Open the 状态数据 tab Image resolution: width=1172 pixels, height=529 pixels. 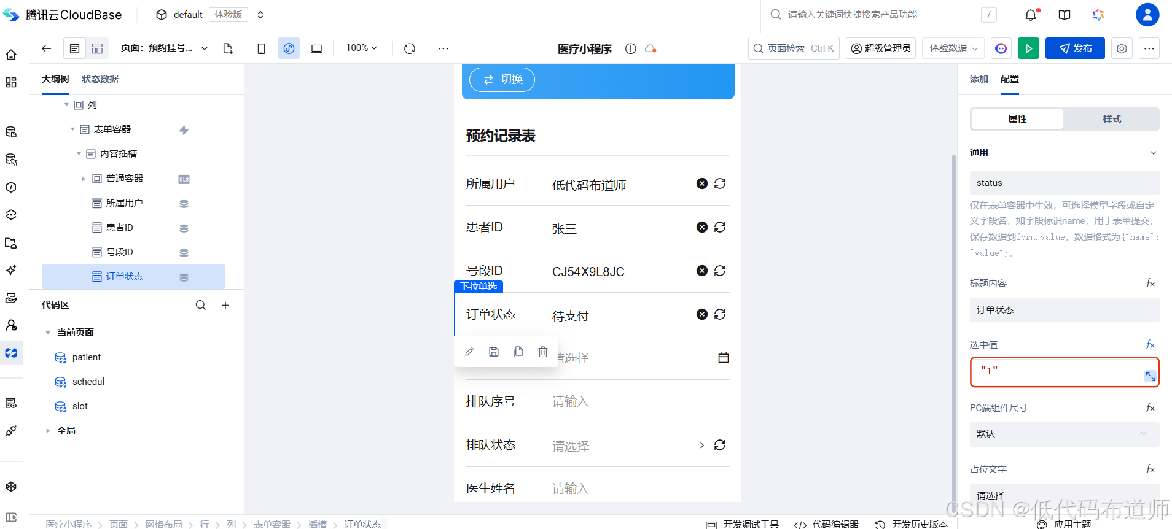point(100,79)
